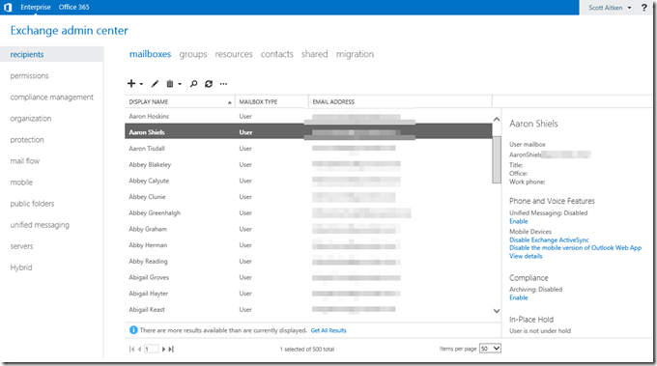Select Abbey Greenhalgh row
Image resolution: width=657 pixels, height=366 pixels.
click(x=308, y=212)
